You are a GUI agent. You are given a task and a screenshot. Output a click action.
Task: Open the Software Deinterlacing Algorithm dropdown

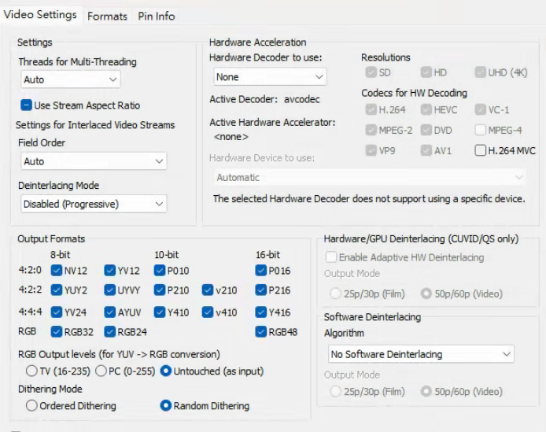[421, 354]
